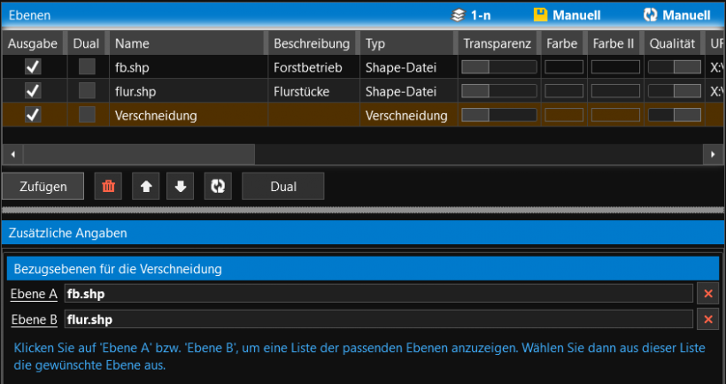Enable Dual checkbox for fb.shp row
Viewport: 726px width, 384px height.
coord(87,66)
